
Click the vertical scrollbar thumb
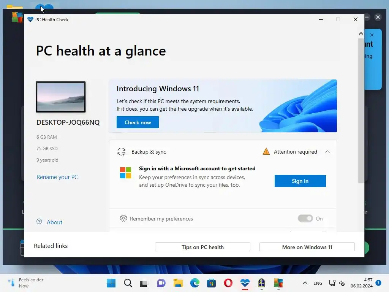coord(361,111)
